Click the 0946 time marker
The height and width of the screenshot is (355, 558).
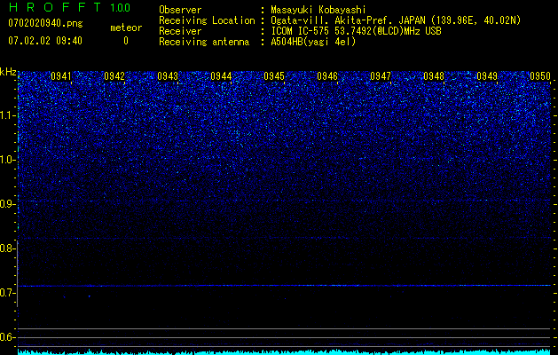[x=327, y=76]
